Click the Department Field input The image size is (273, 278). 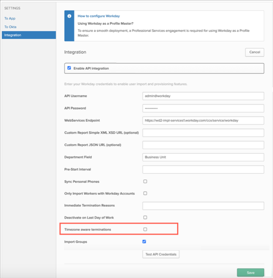point(203,157)
